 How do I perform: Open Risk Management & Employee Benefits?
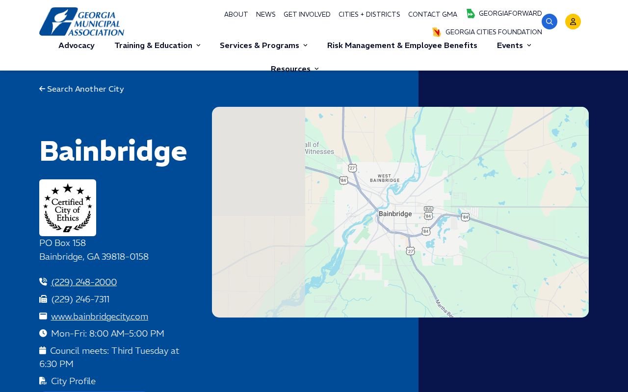[402, 46]
